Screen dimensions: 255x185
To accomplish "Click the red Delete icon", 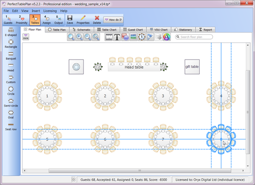I will (97, 20).
